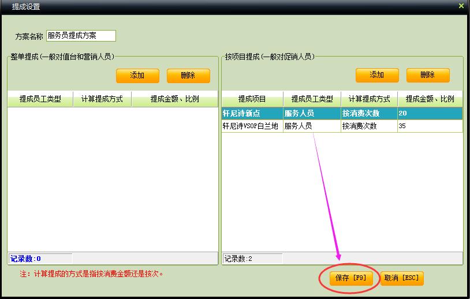Close the 提成设置 dialog

point(461,6)
